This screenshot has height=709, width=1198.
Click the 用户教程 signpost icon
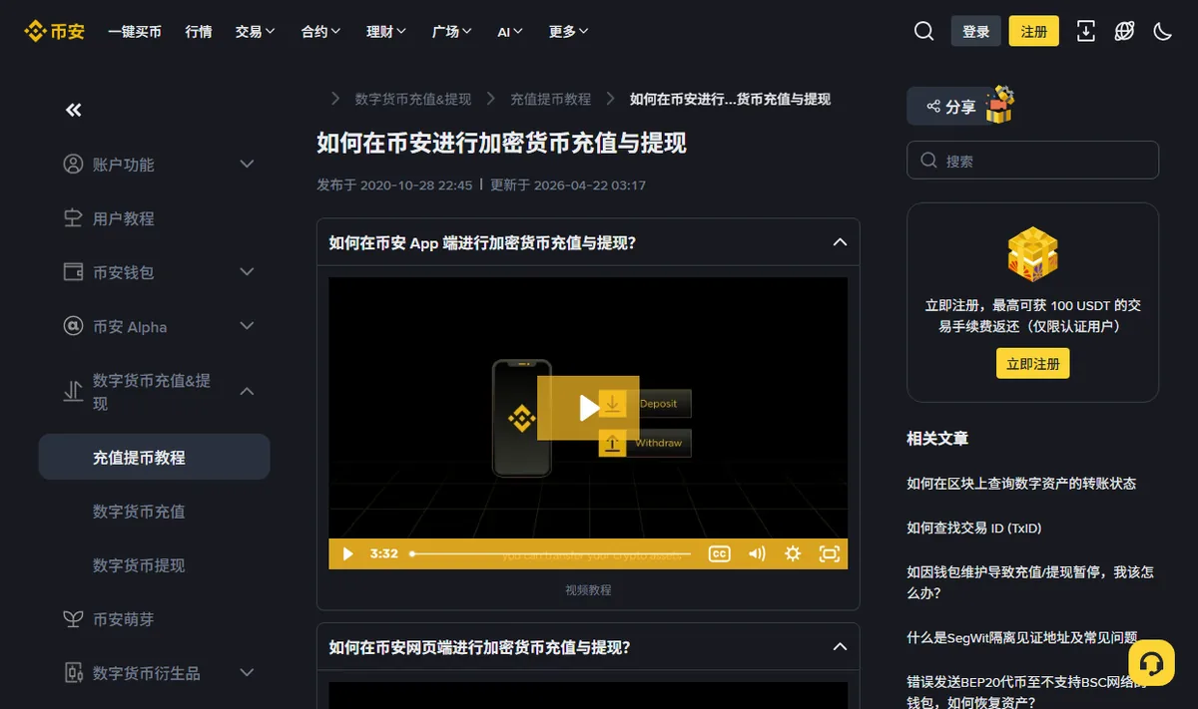click(x=73, y=217)
